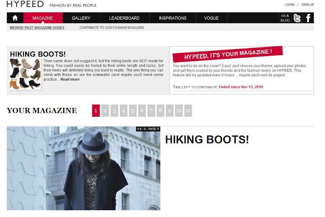Screen dimensions: 325x217
Task: Open the Twitter profile icon
Action: click(x=297, y=18)
